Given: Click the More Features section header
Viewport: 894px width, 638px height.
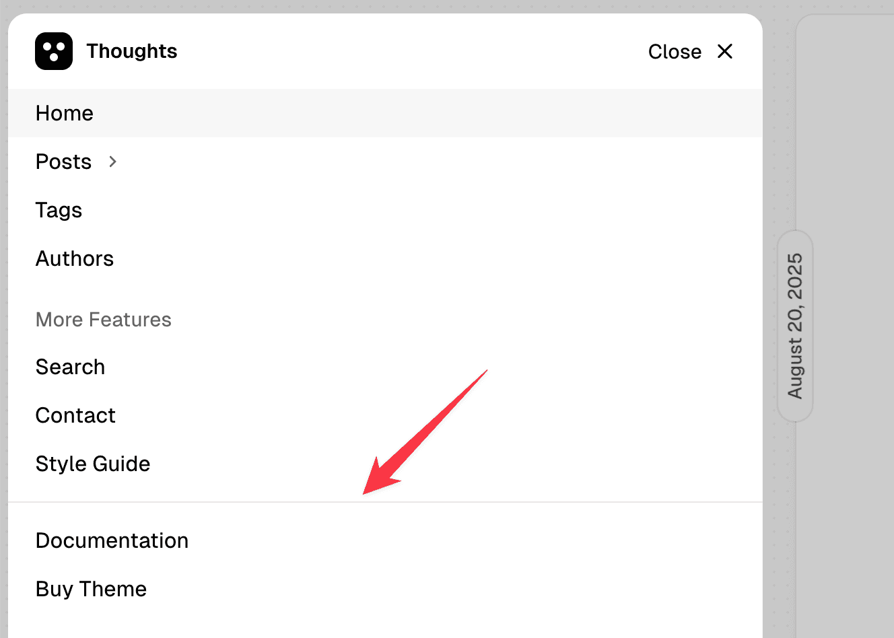Looking at the screenshot, I should click(x=103, y=320).
